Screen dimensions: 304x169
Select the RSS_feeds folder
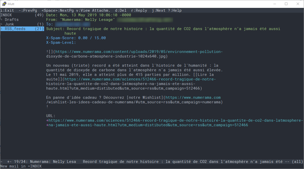22,29
